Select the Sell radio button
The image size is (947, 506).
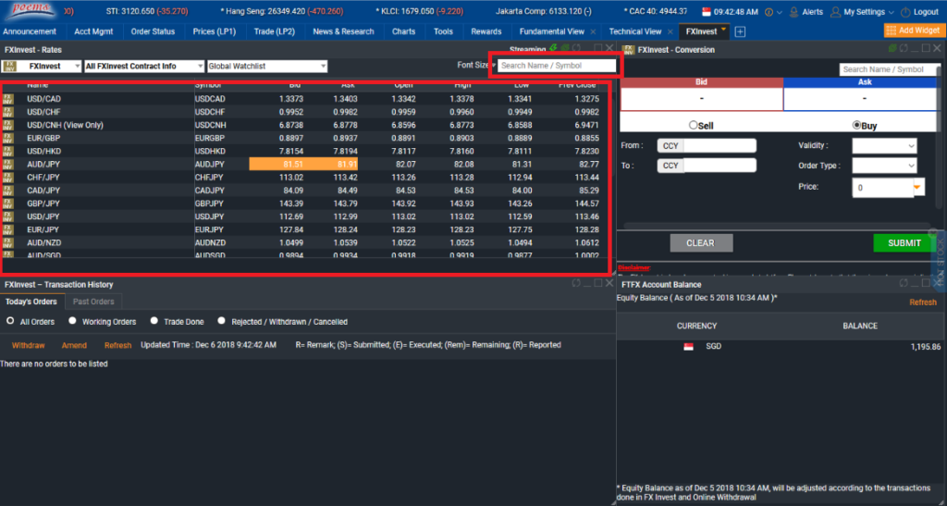pos(694,125)
